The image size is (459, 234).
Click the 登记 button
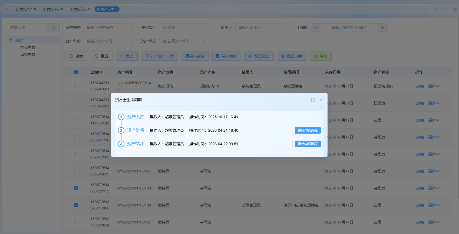127,56
